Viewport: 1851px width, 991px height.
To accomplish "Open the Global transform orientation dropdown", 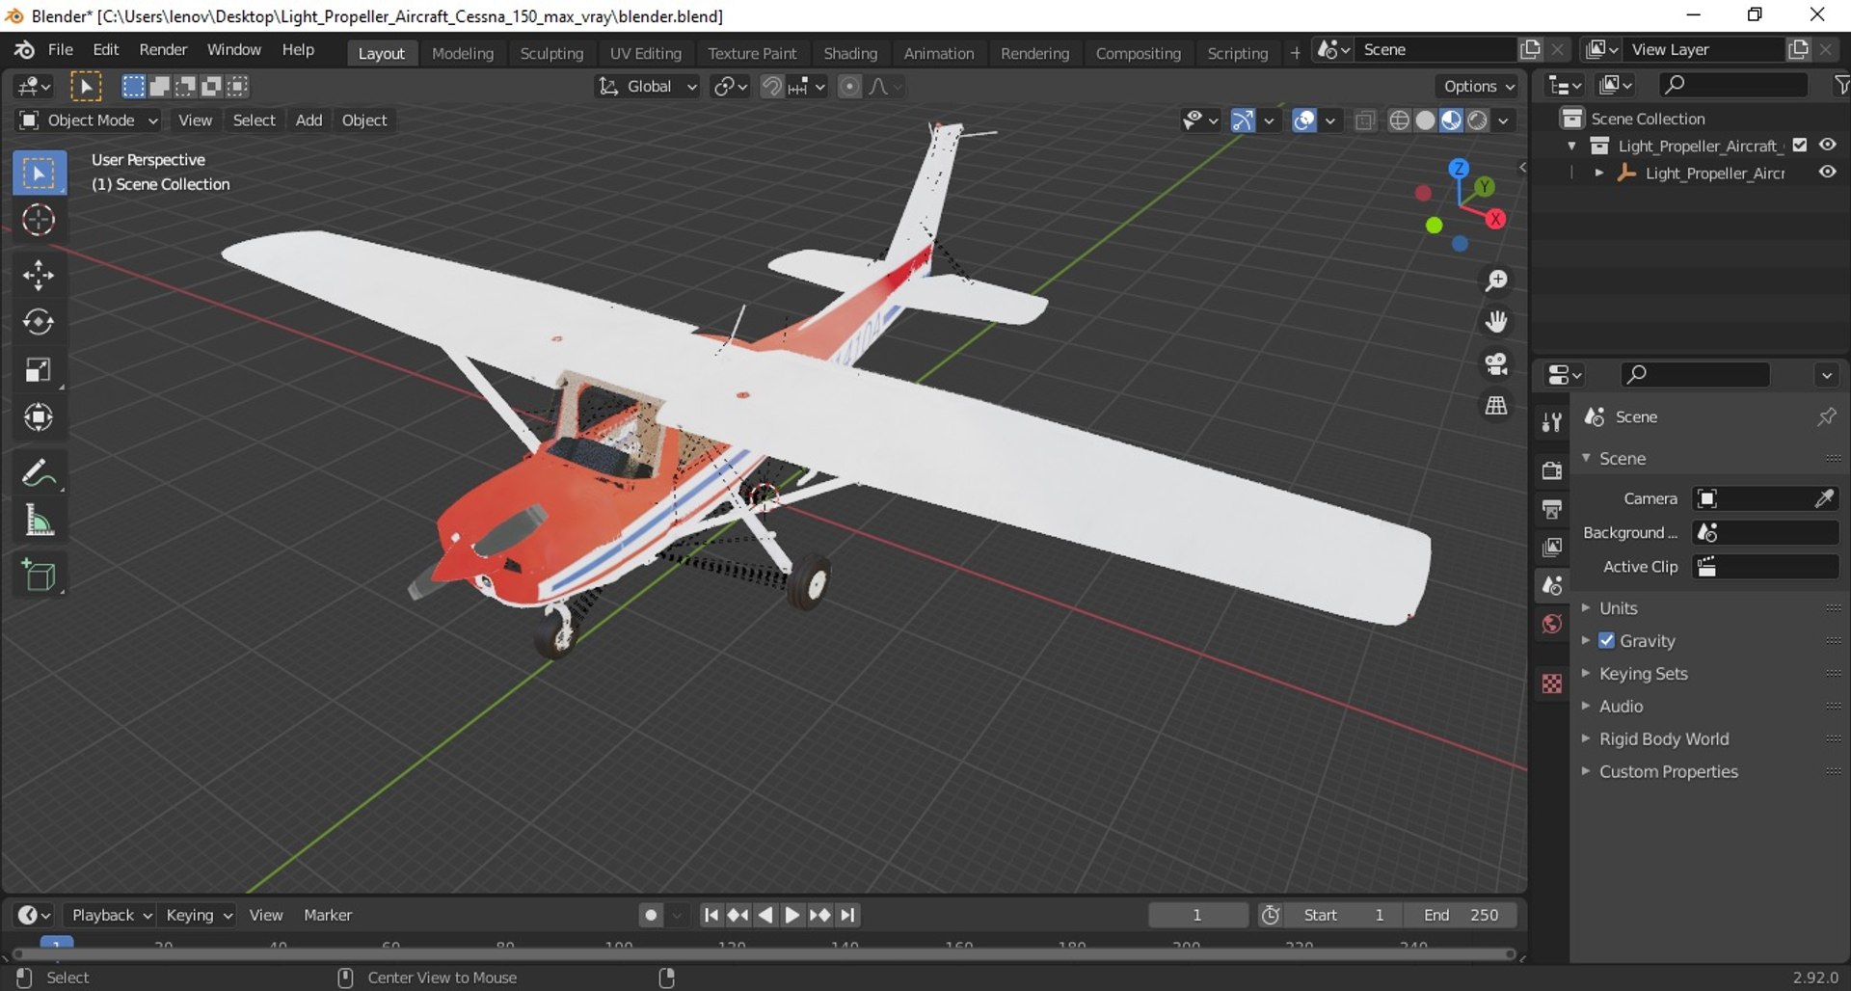I will [647, 87].
